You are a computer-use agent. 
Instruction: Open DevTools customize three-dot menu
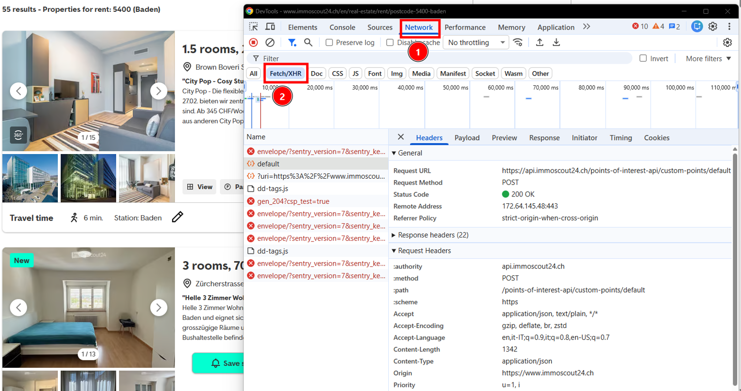point(729,27)
